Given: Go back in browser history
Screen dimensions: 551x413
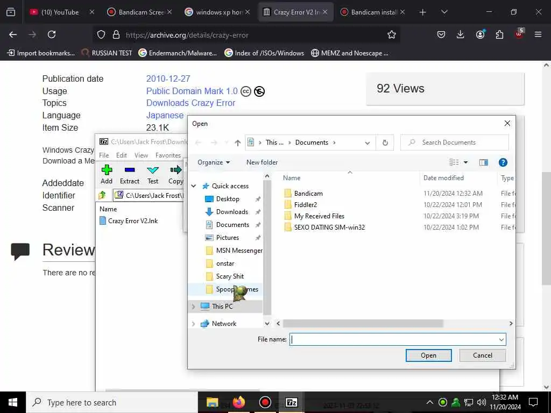Looking at the screenshot, I should [x=13, y=34].
